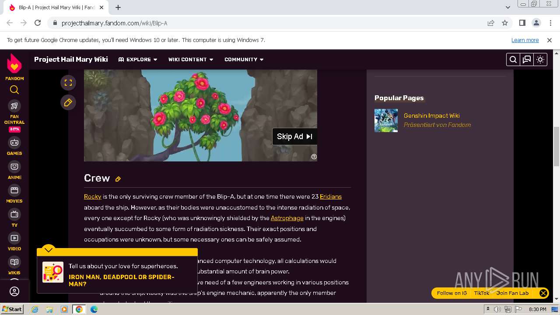Open Genshin Impact Wiki thumbnail
The height and width of the screenshot is (315, 560).
(386, 120)
